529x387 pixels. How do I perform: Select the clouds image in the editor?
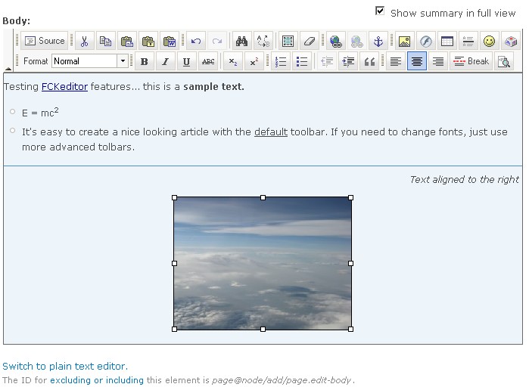(x=263, y=263)
